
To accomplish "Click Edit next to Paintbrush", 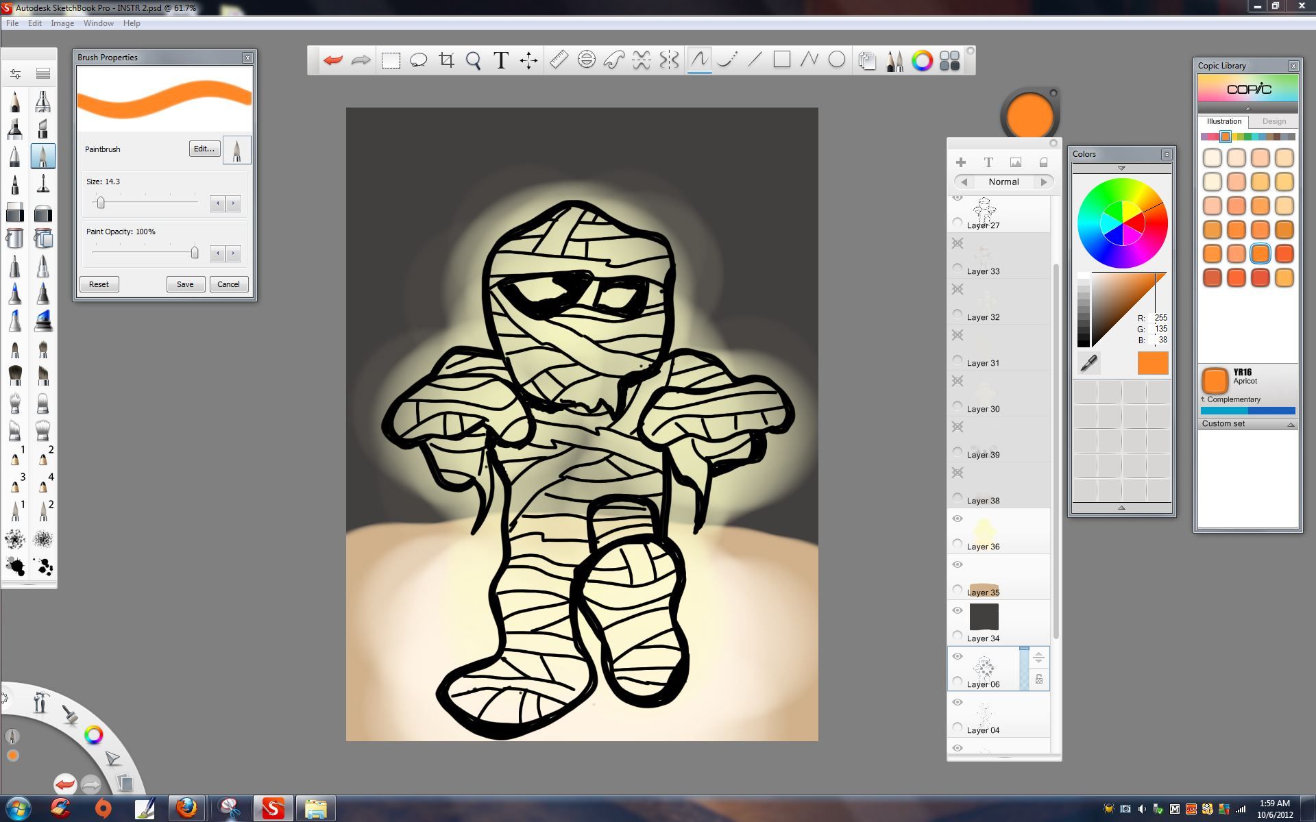I will point(204,149).
